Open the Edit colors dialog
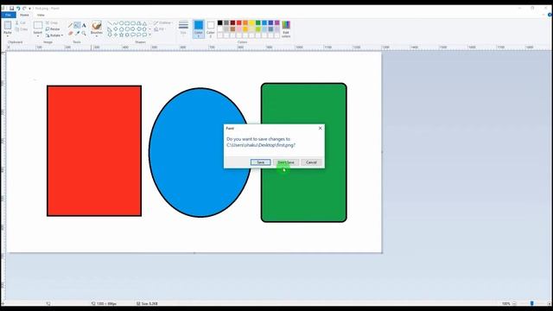Viewport: 553px width, 311px height. 286,29
